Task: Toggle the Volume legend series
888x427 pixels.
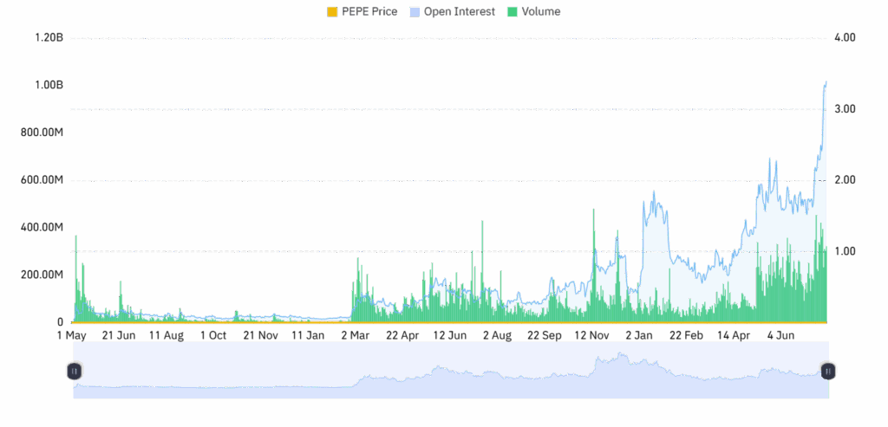Action: [534, 11]
